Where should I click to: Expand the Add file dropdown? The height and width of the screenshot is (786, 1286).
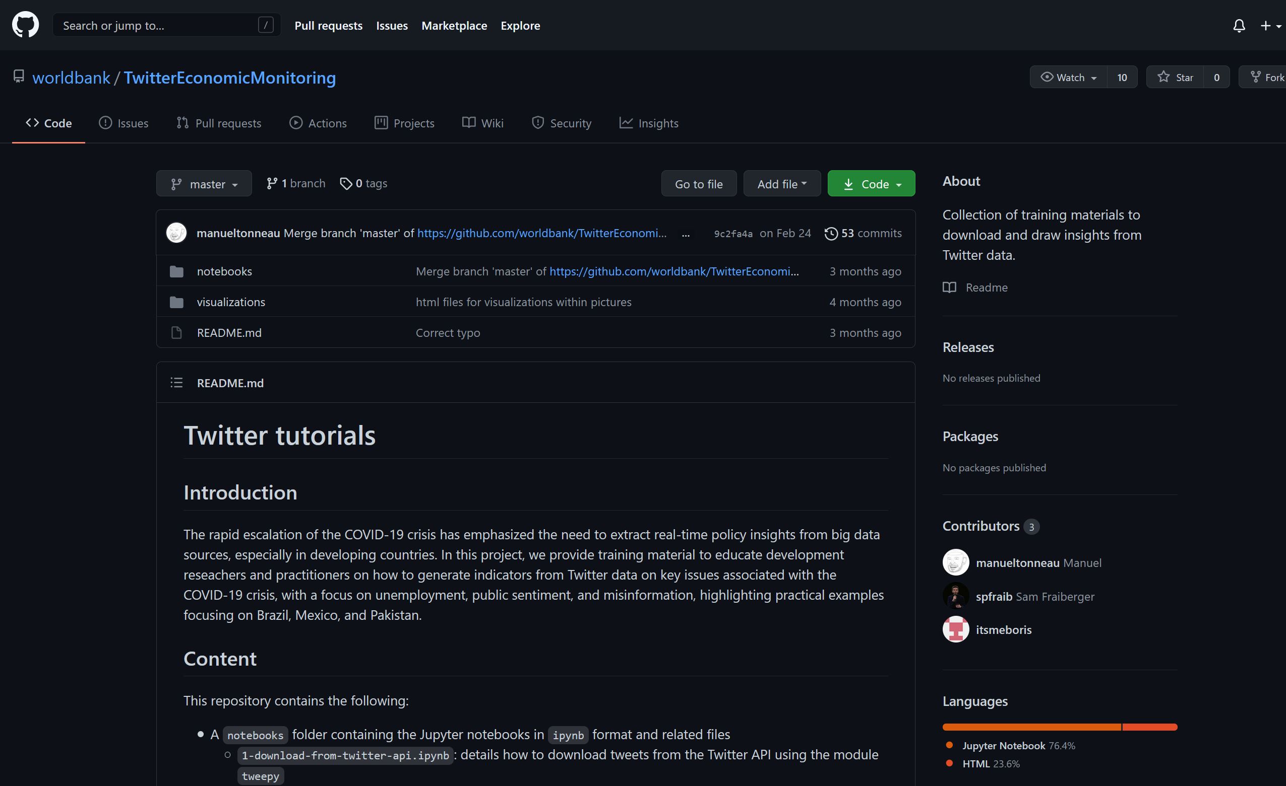click(781, 184)
